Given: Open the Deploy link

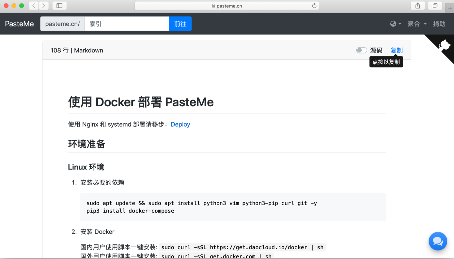Looking at the screenshot, I should (x=180, y=124).
